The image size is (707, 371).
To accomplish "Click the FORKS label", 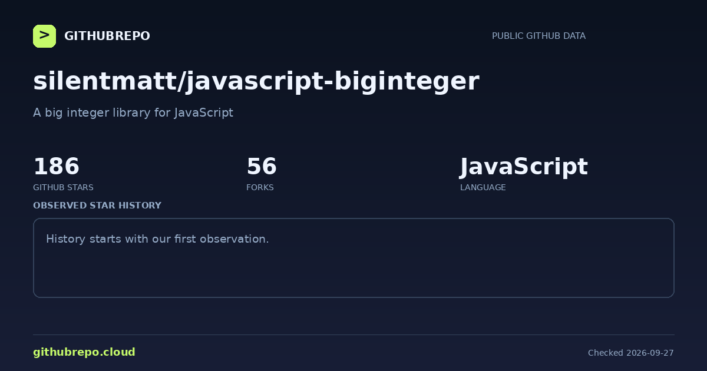I will point(260,187).
